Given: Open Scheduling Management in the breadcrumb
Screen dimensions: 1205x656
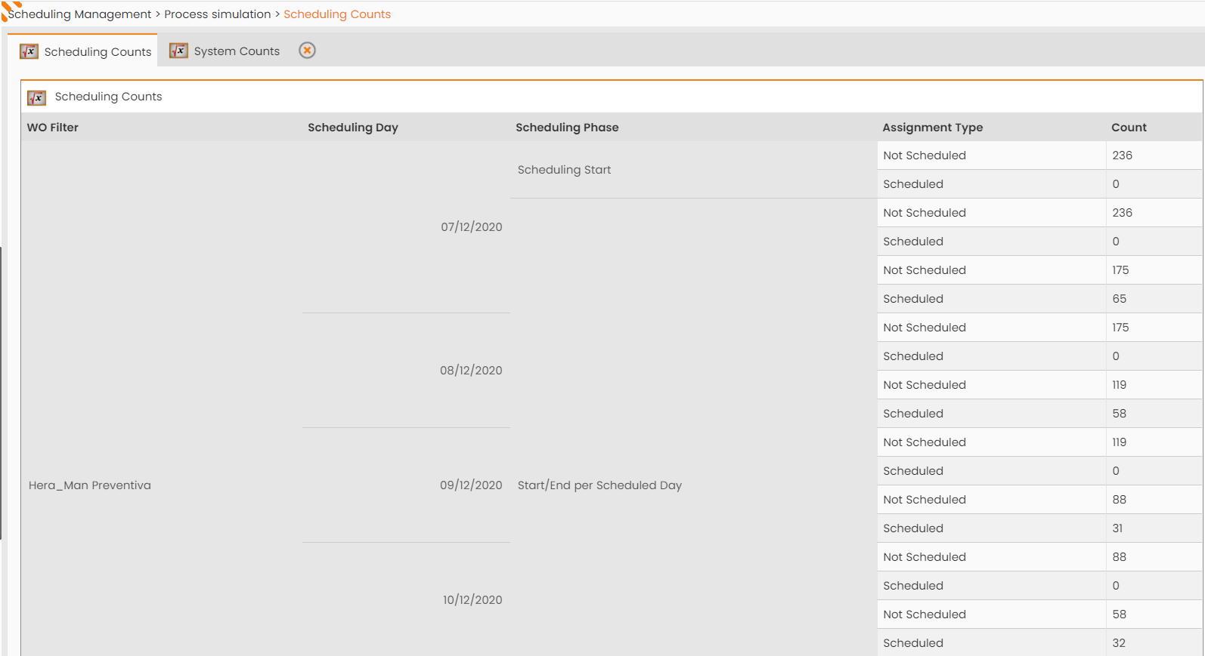Looking at the screenshot, I should 79,14.
